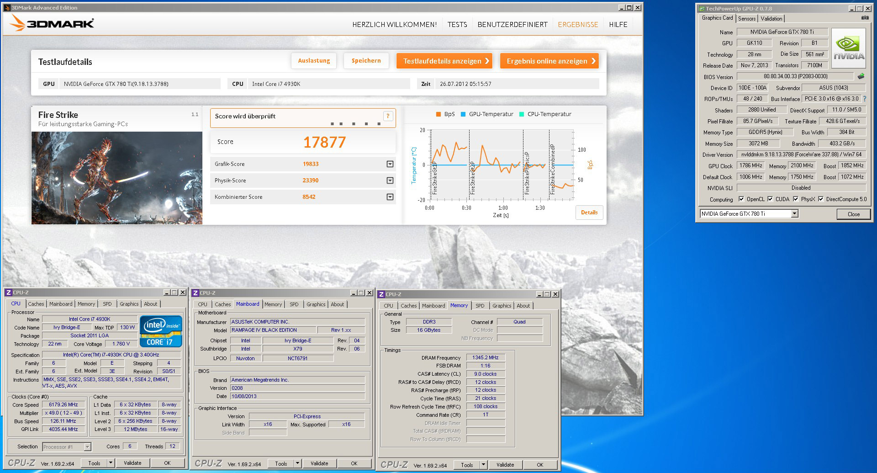Image resolution: width=877 pixels, height=473 pixels.
Task: Switch to the TESTS tab in 3DMark
Action: (457, 25)
